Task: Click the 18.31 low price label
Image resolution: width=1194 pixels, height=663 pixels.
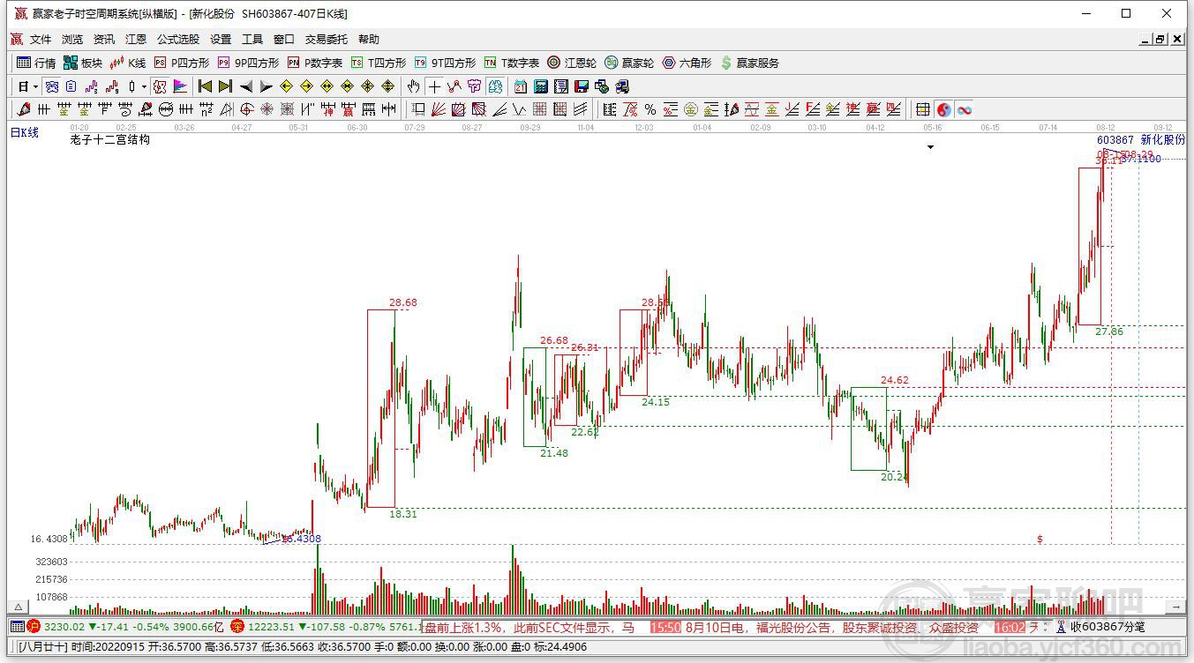Action: click(403, 514)
